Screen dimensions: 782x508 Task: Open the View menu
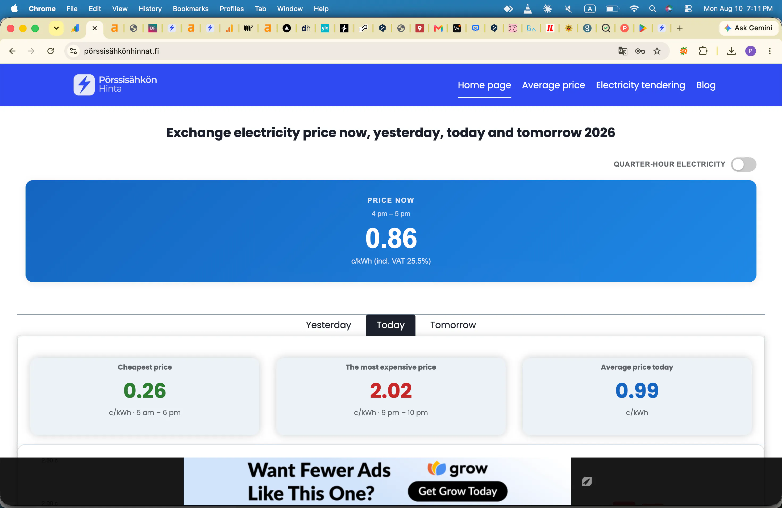pos(120,9)
